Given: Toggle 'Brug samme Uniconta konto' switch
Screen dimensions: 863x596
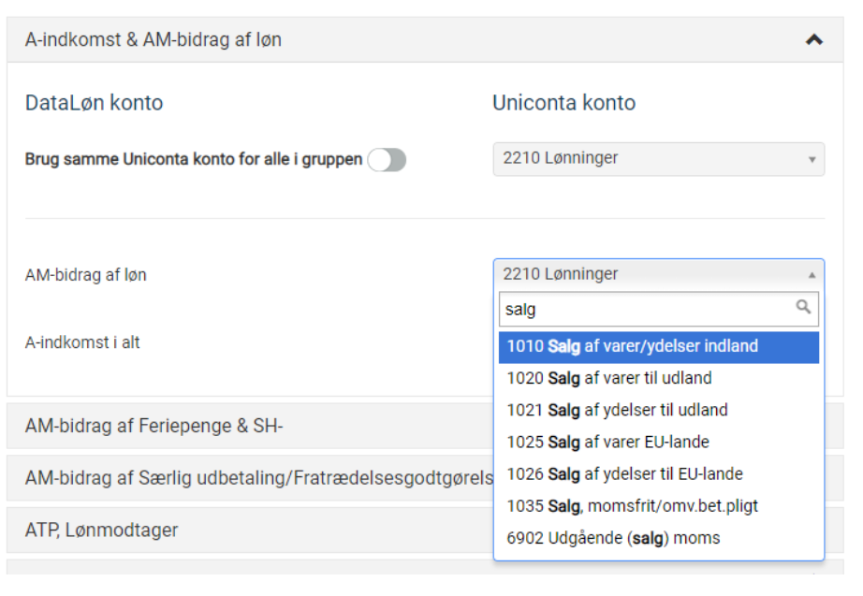Looking at the screenshot, I should pos(387,160).
